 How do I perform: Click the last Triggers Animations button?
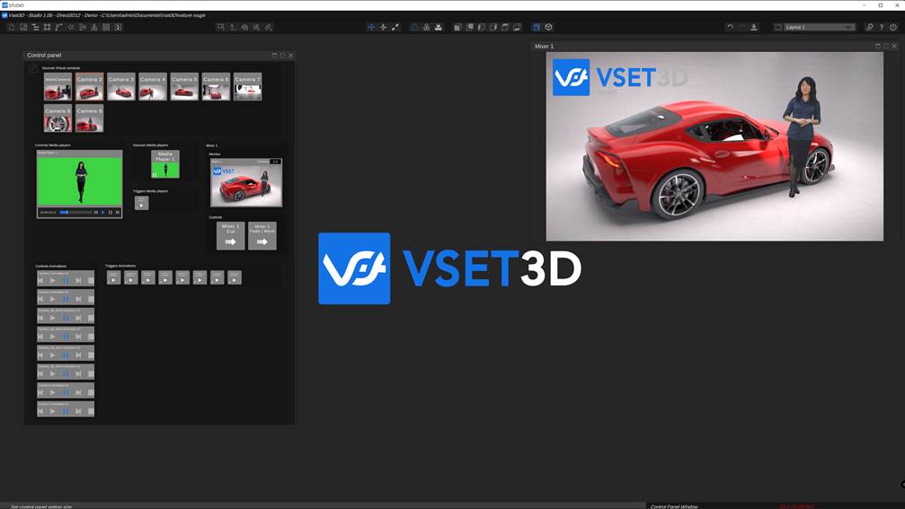coord(235,278)
